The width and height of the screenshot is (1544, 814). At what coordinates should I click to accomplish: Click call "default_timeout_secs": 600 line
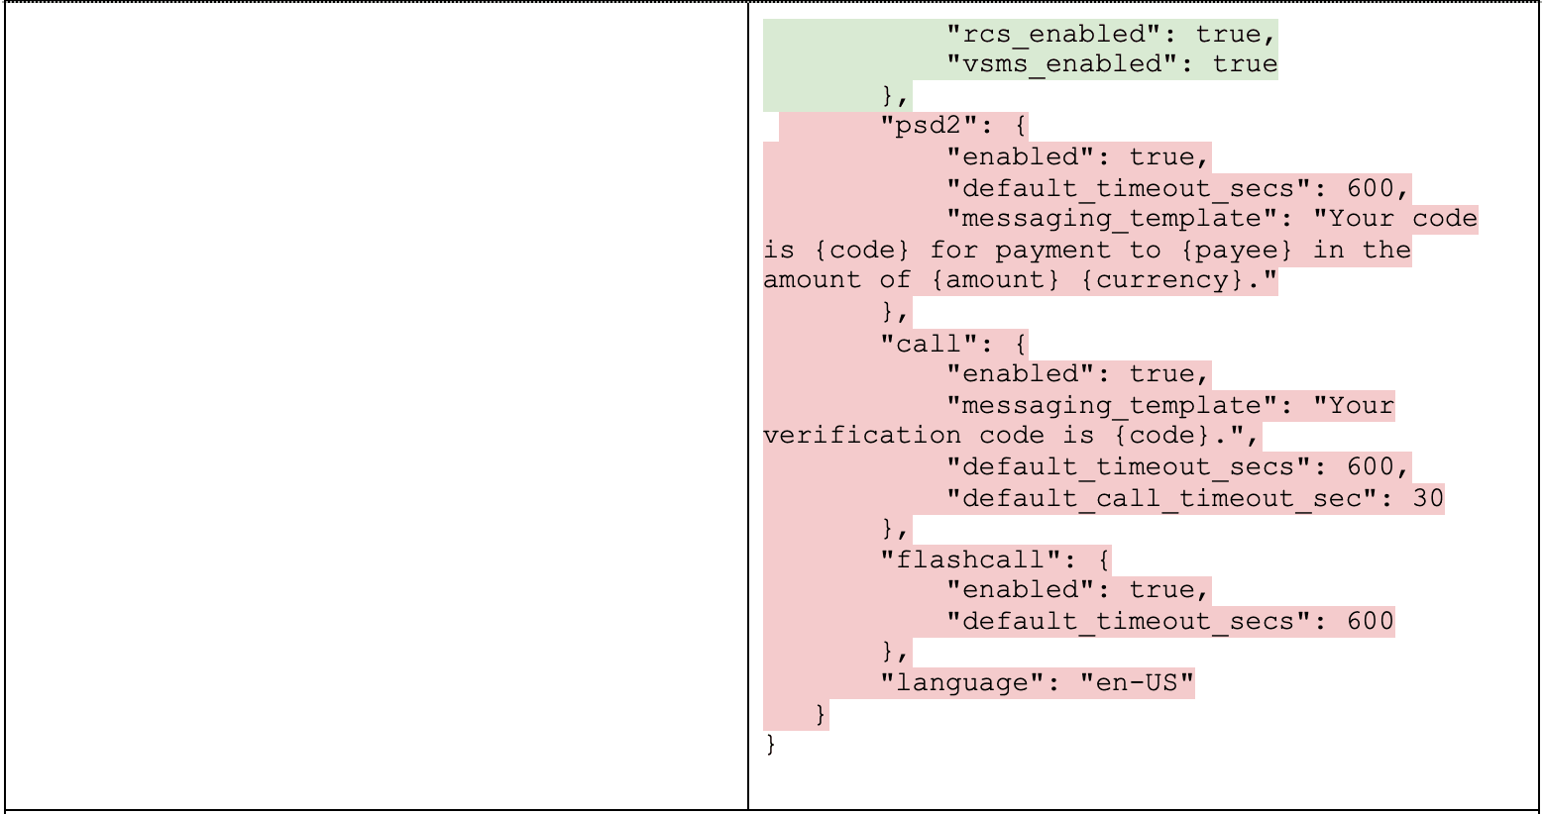click(1177, 467)
